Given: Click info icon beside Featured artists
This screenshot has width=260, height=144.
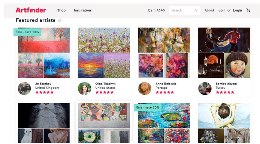Looking at the screenshot, I should (x=59, y=20).
